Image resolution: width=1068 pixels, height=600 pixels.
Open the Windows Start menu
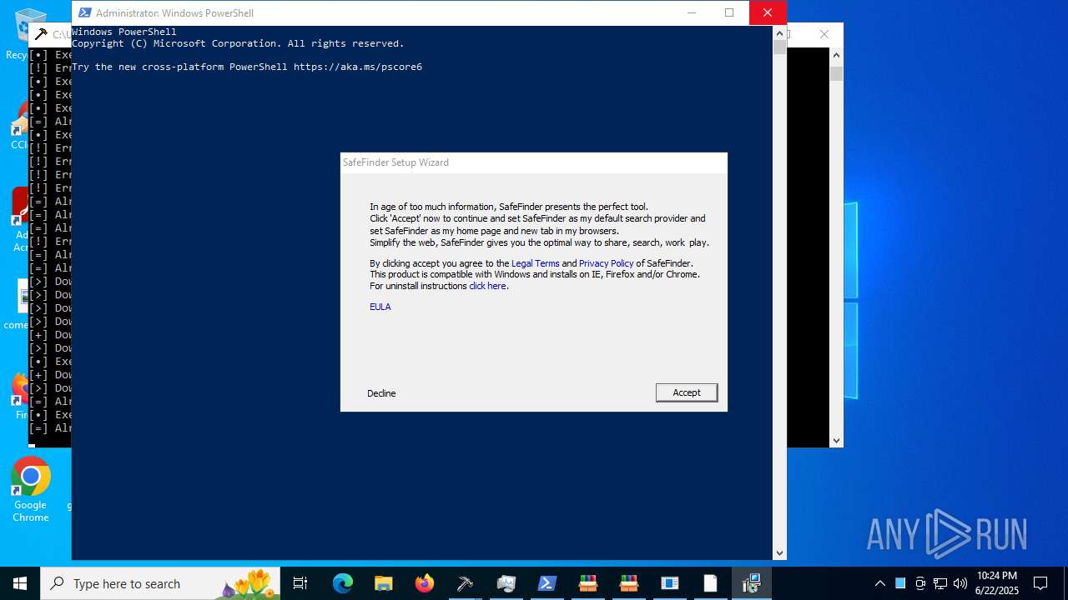(x=20, y=583)
